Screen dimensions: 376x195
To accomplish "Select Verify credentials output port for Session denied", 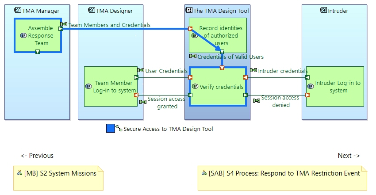I will (246, 95).
